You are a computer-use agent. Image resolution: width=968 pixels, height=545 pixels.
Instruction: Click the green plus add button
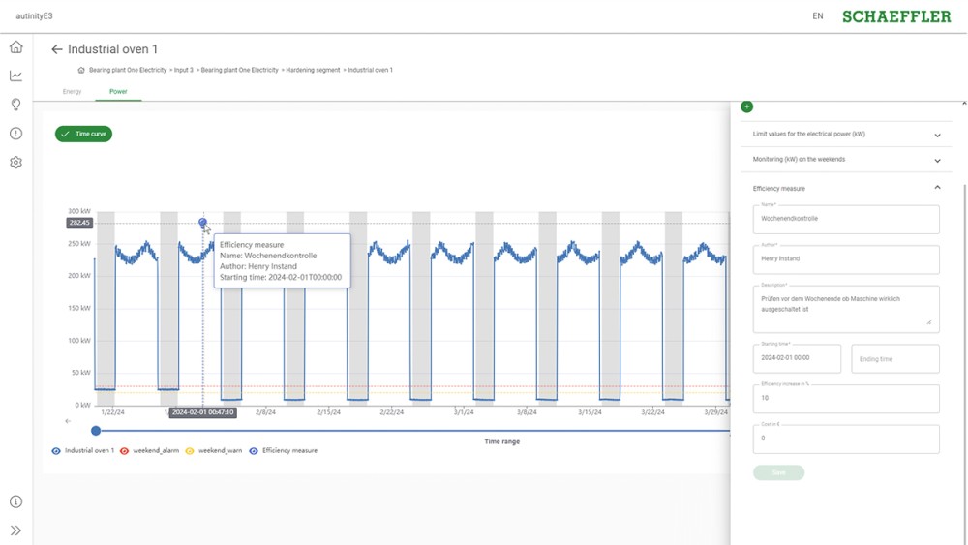(746, 106)
